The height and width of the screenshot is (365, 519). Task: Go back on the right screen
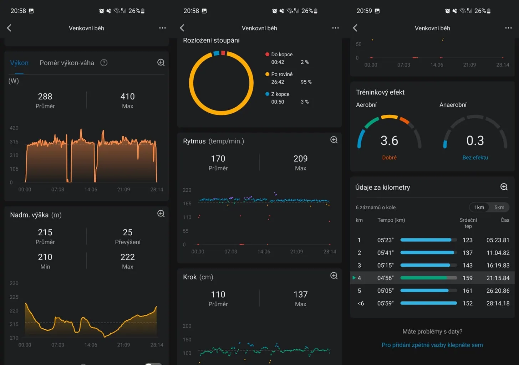coord(355,28)
